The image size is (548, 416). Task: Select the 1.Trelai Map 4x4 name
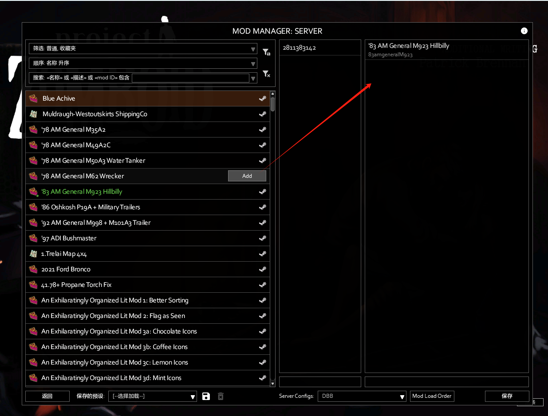coord(64,254)
